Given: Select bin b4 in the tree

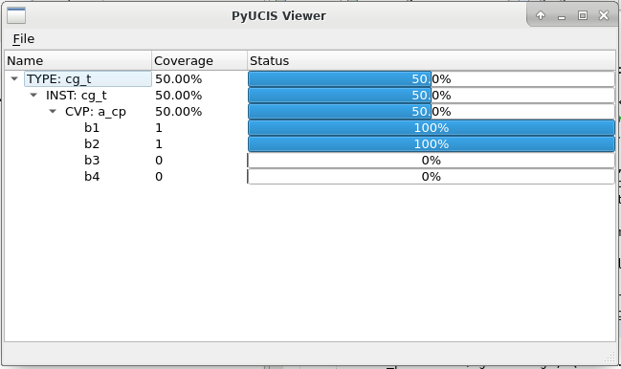Looking at the screenshot, I should pyautogui.click(x=92, y=177).
